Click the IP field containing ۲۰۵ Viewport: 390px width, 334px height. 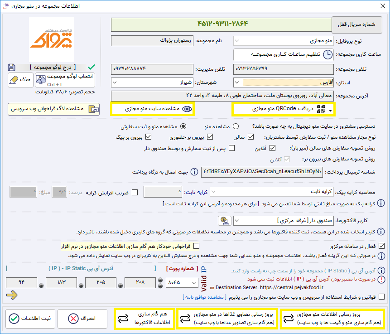point(101,283)
